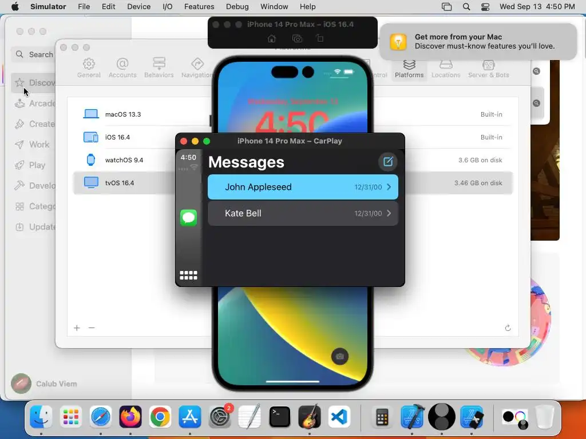Click the plus button to add platform
The width and height of the screenshot is (586, 439).
[77, 328]
